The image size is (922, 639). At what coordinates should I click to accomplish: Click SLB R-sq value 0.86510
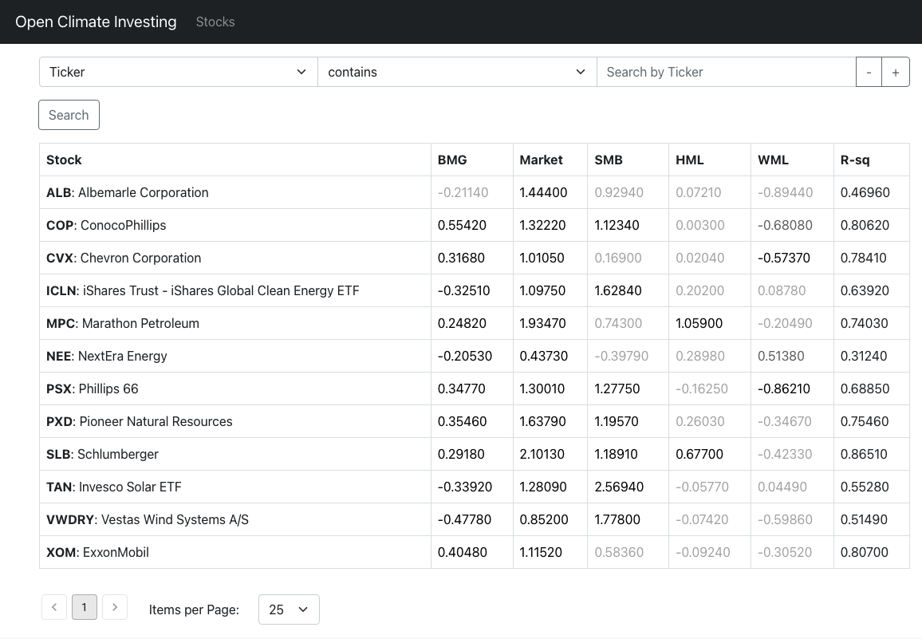pos(865,454)
